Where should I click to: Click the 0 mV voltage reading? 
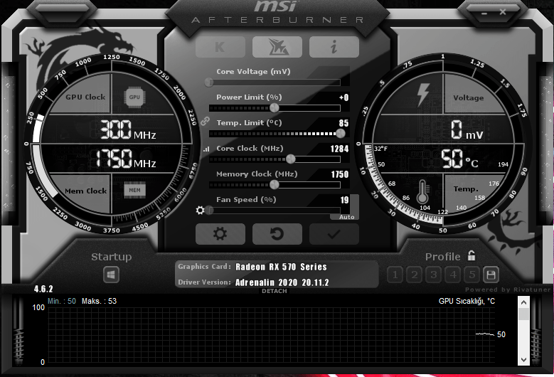point(467,129)
